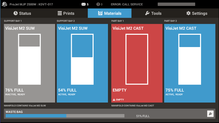The image size is (219, 123).
Task: Click the 54% full cartridge level gauge
Action: [x=82, y=59]
